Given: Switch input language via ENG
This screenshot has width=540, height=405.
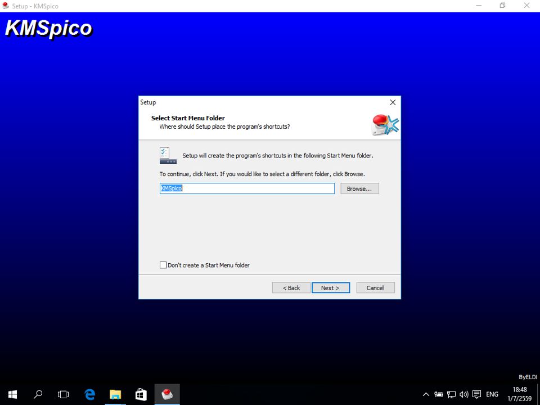Looking at the screenshot, I should pos(492,394).
